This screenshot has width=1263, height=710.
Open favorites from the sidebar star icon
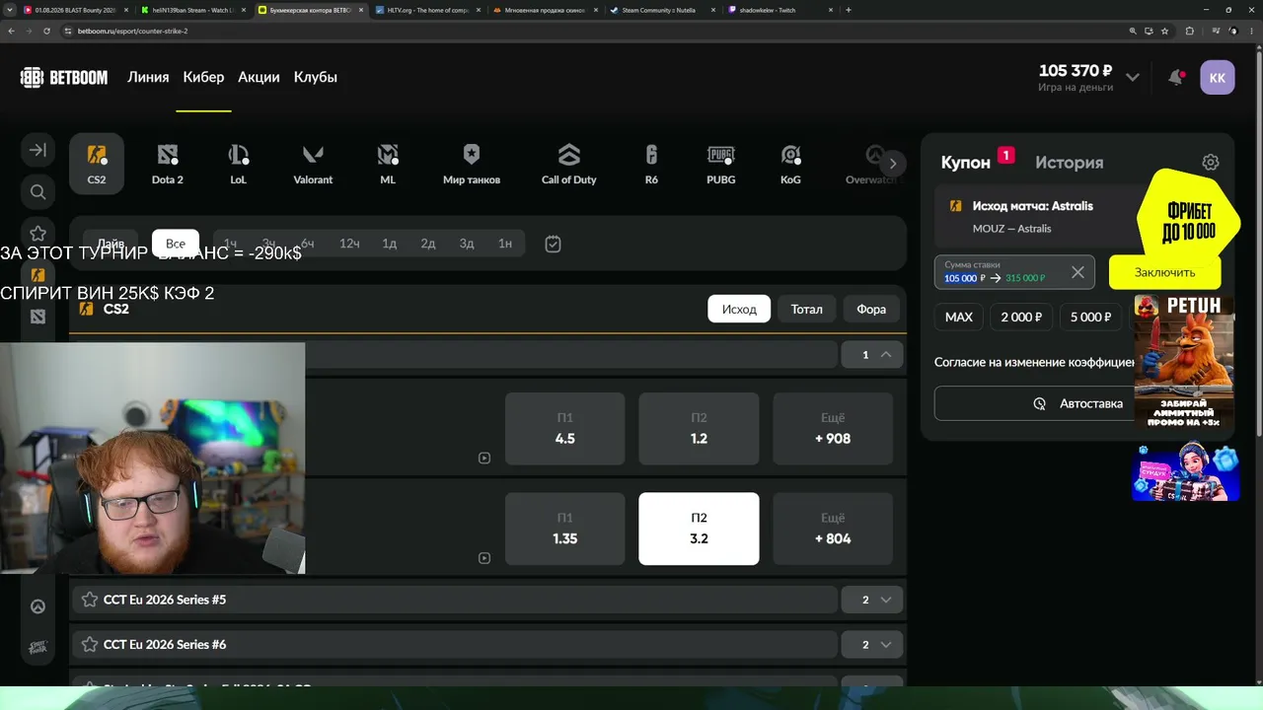[37, 234]
